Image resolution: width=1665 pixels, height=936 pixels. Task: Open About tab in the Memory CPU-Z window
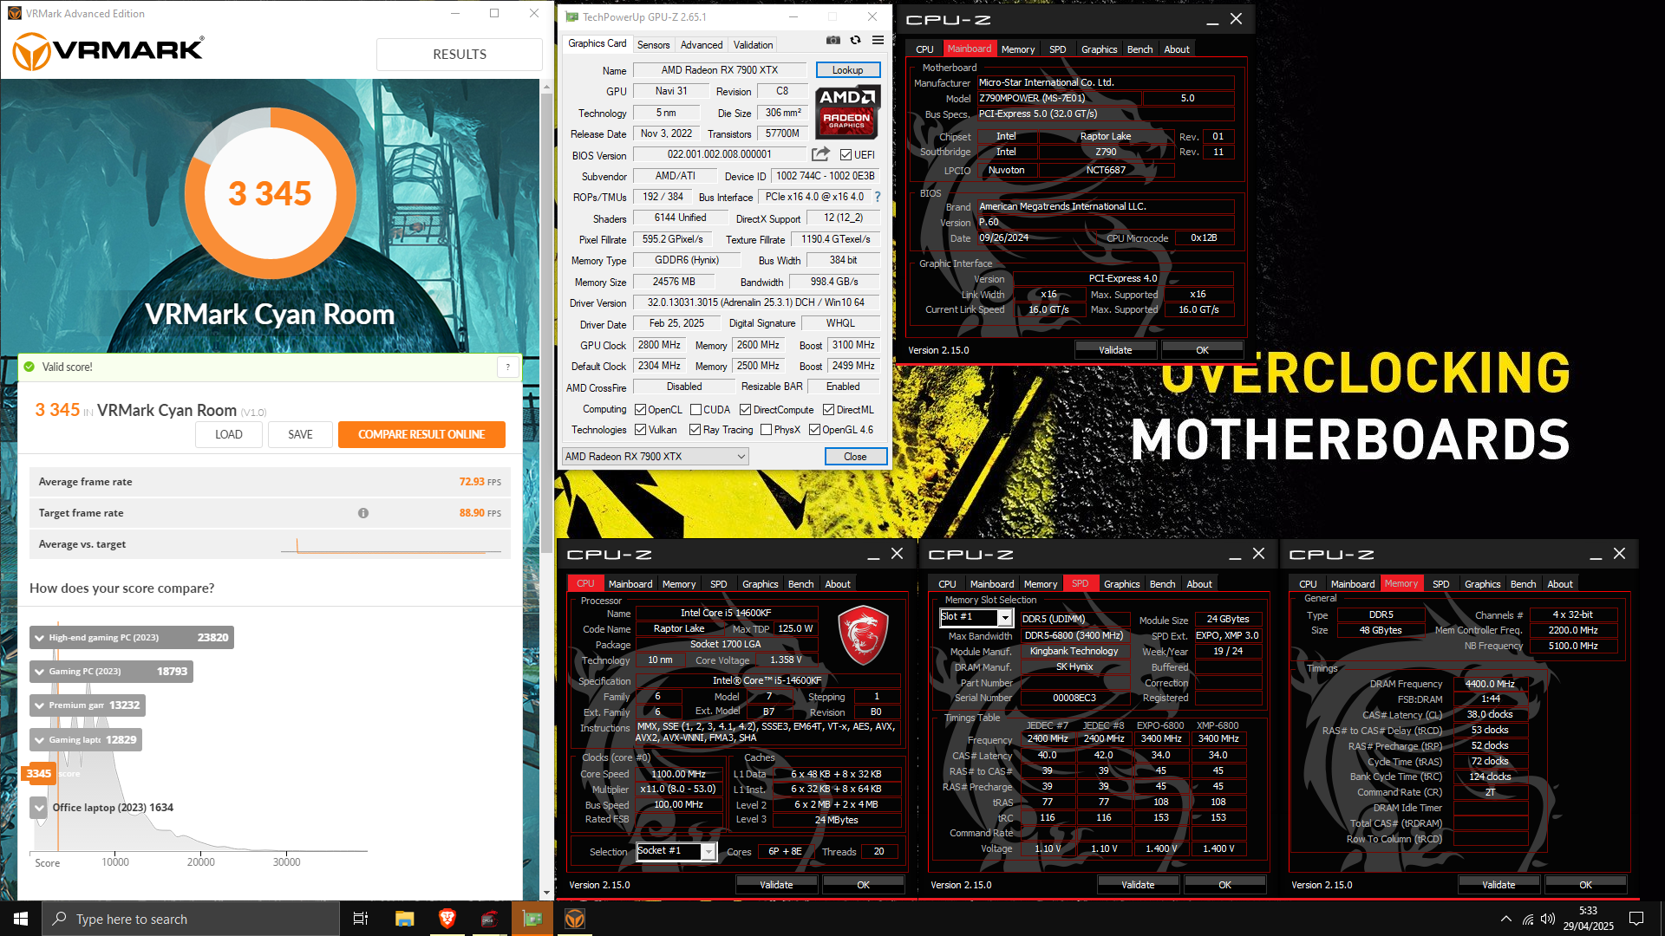[x=1559, y=584]
